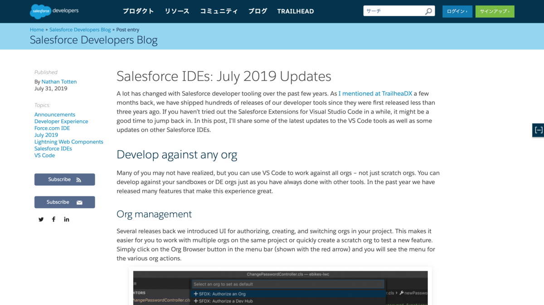Open the July 2019 topic
Image resolution: width=544 pixels, height=305 pixels.
[46, 135]
